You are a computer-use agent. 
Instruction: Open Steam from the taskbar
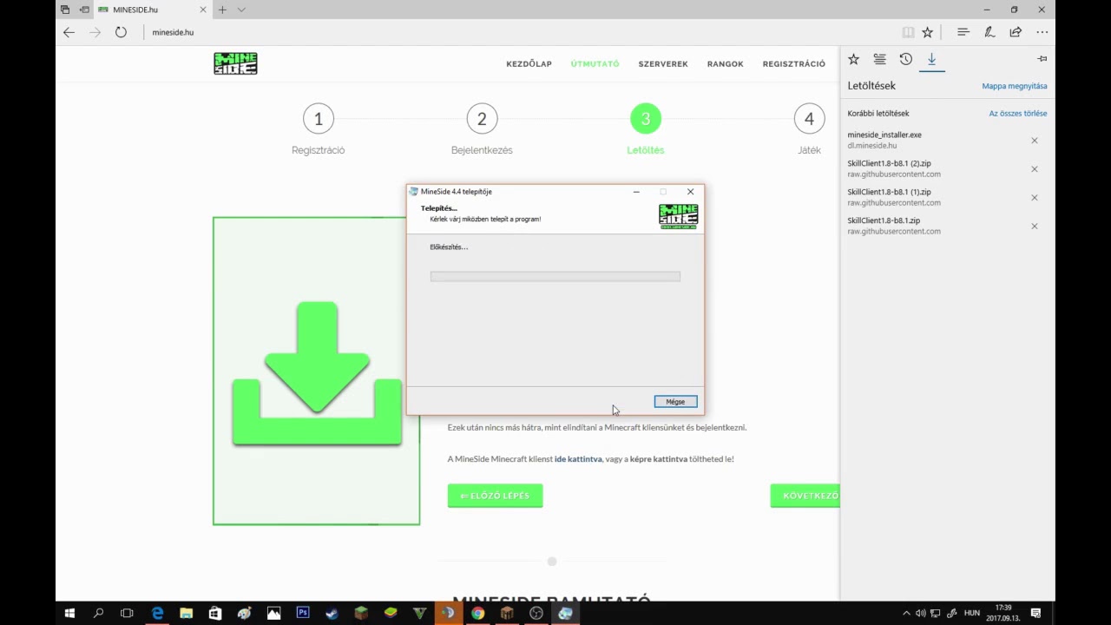(332, 613)
